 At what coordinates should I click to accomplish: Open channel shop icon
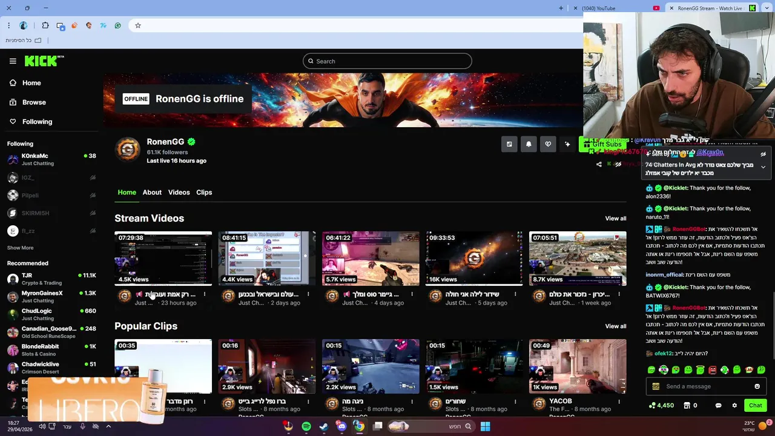(687, 406)
